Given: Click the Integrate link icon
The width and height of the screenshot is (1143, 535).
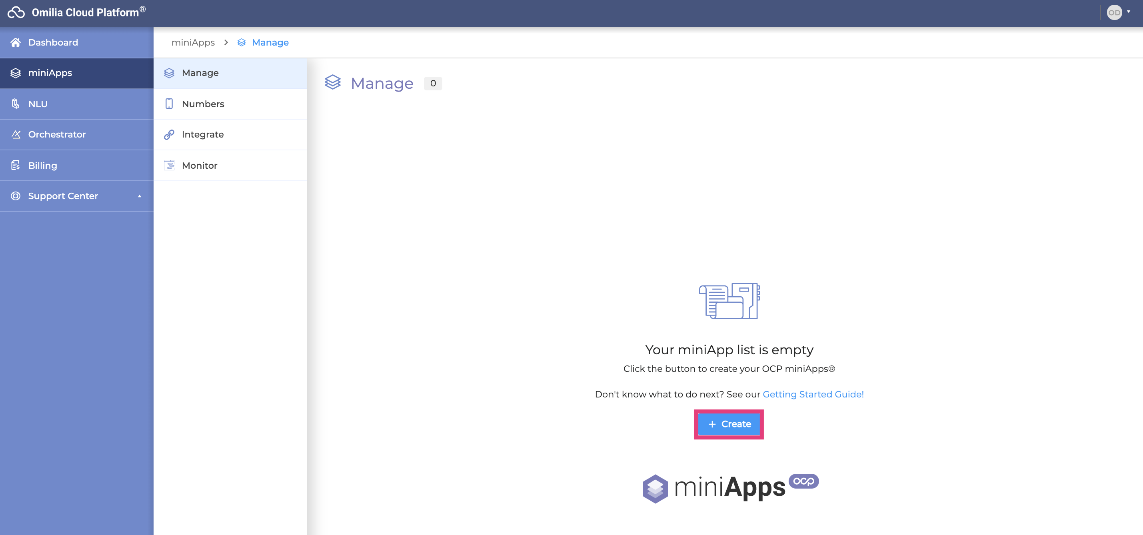Looking at the screenshot, I should [169, 134].
